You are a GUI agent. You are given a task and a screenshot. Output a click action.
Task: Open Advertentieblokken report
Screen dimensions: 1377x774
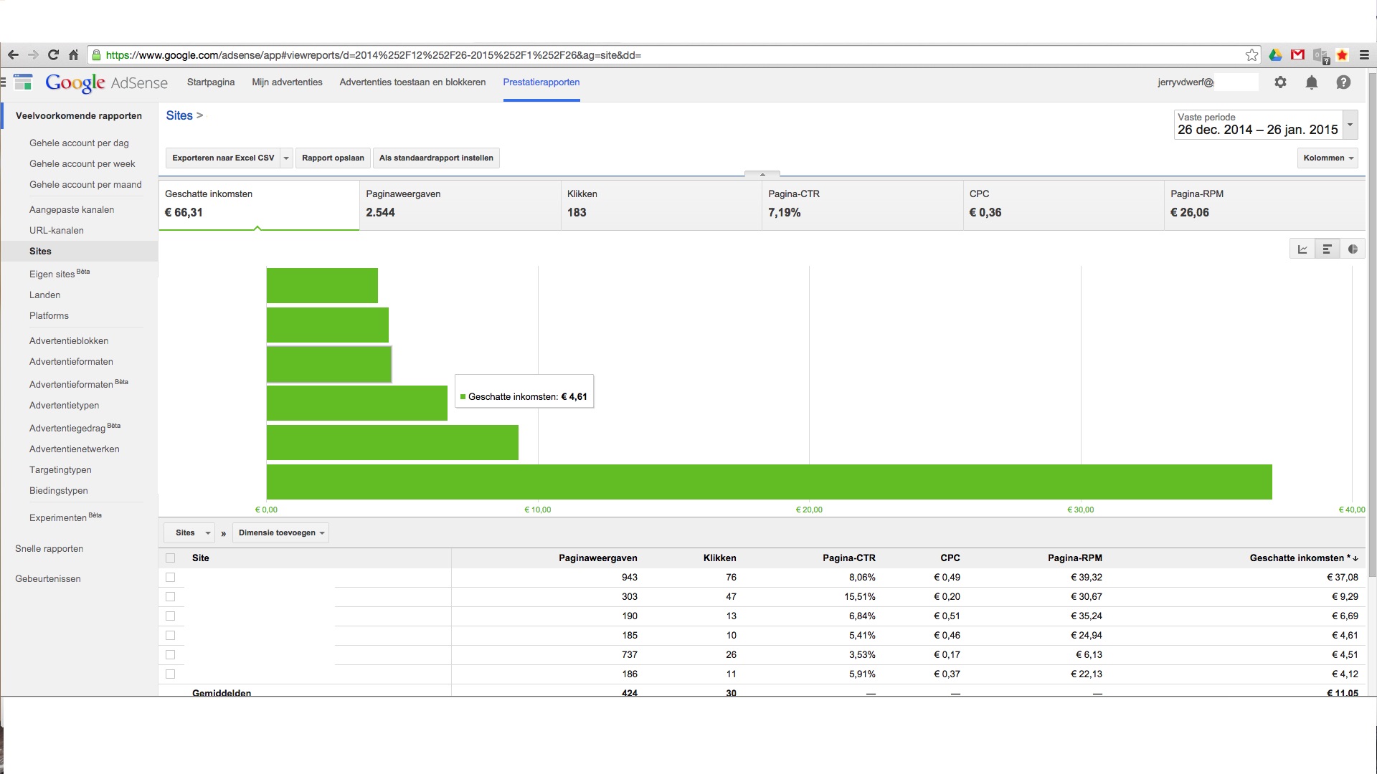[x=69, y=341]
